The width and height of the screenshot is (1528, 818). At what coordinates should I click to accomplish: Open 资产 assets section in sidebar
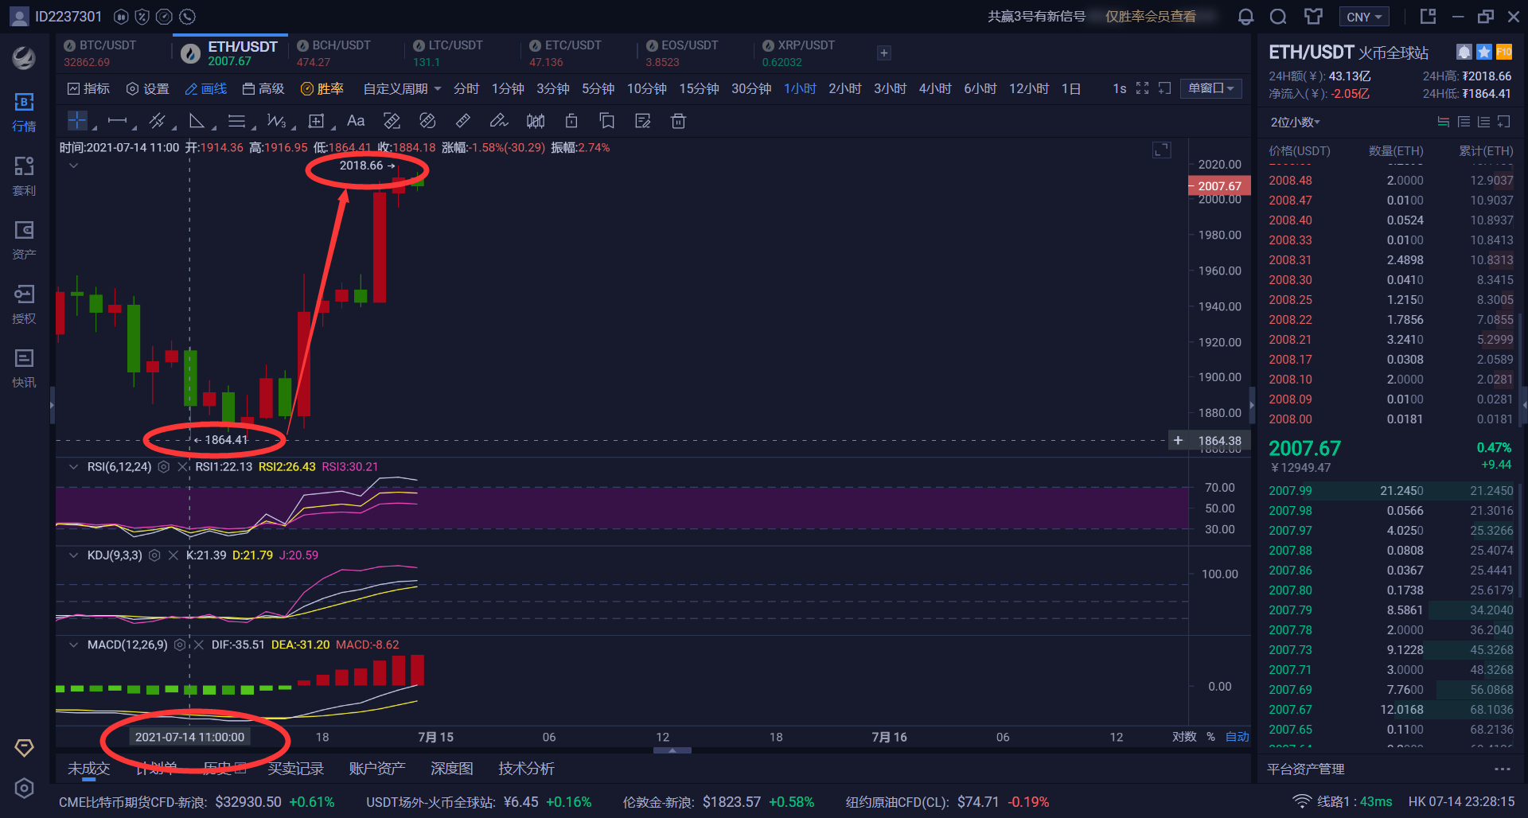(24, 240)
